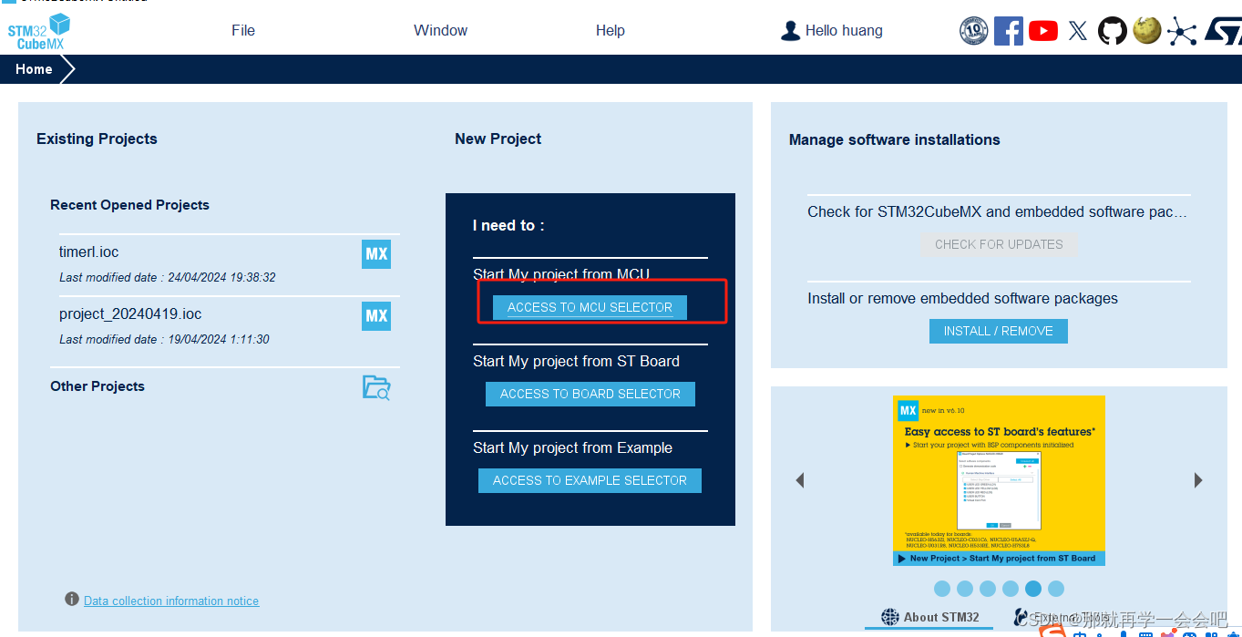Viewport: 1242px width, 637px height.
Task: Click the MX icon beside project_20240419.ioc
Action: coord(376,316)
